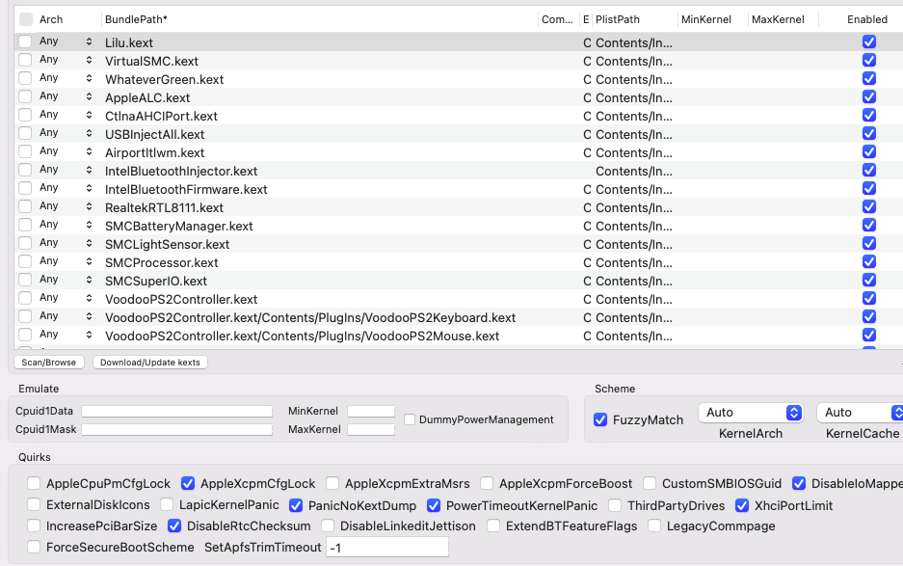Click the Scan/Browse button
This screenshot has width=903, height=566.
[x=49, y=363]
